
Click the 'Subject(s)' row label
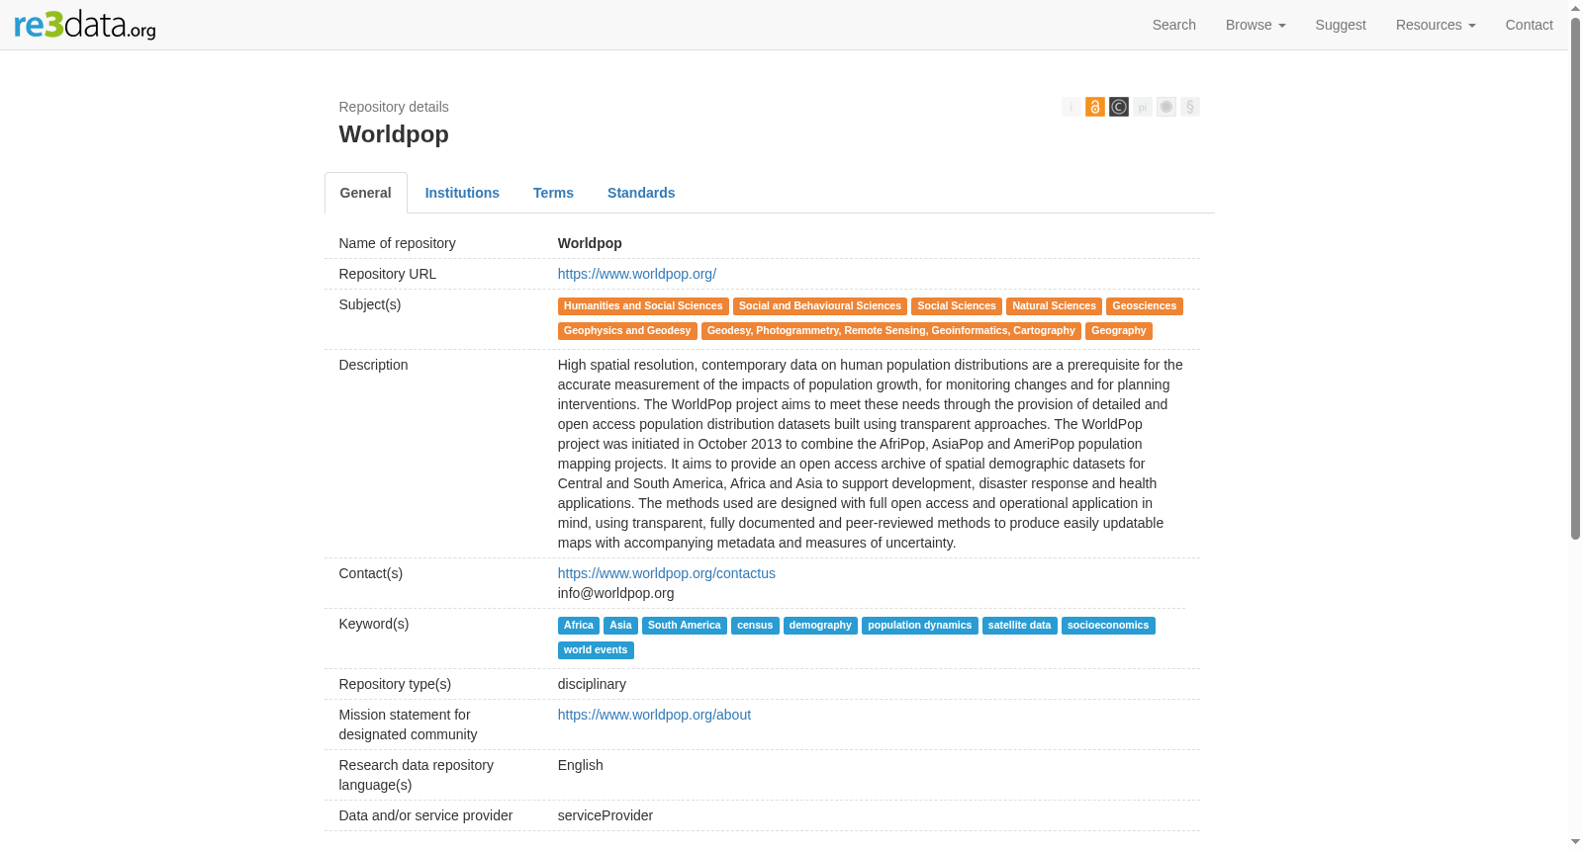point(370,304)
